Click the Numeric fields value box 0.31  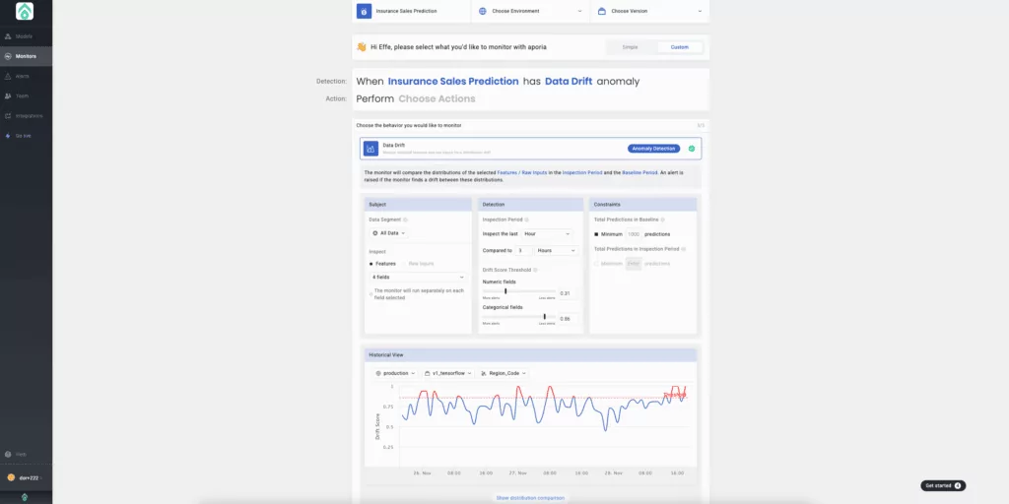pyautogui.click(x=567, y=293)
